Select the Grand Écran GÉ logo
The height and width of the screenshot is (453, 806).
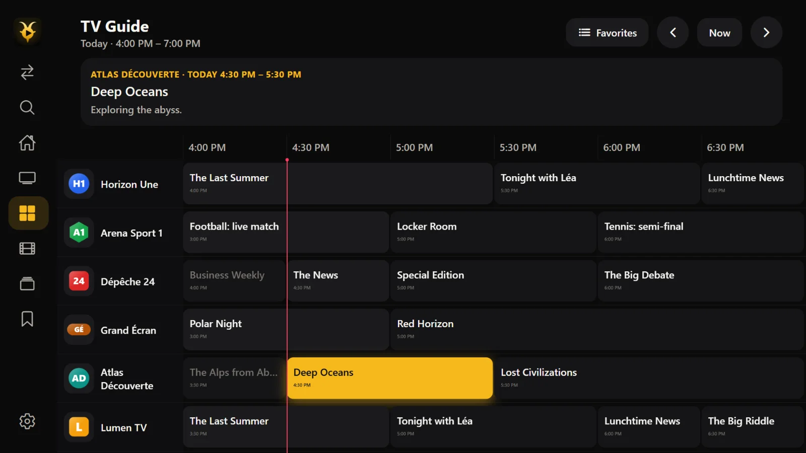click(79, 330)
